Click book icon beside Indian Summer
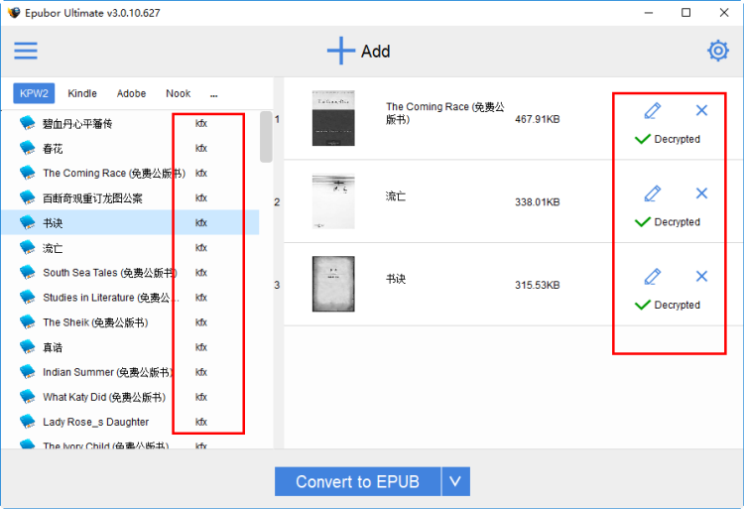The height and width of the screenshot is (509, 744). pos(27,372)
